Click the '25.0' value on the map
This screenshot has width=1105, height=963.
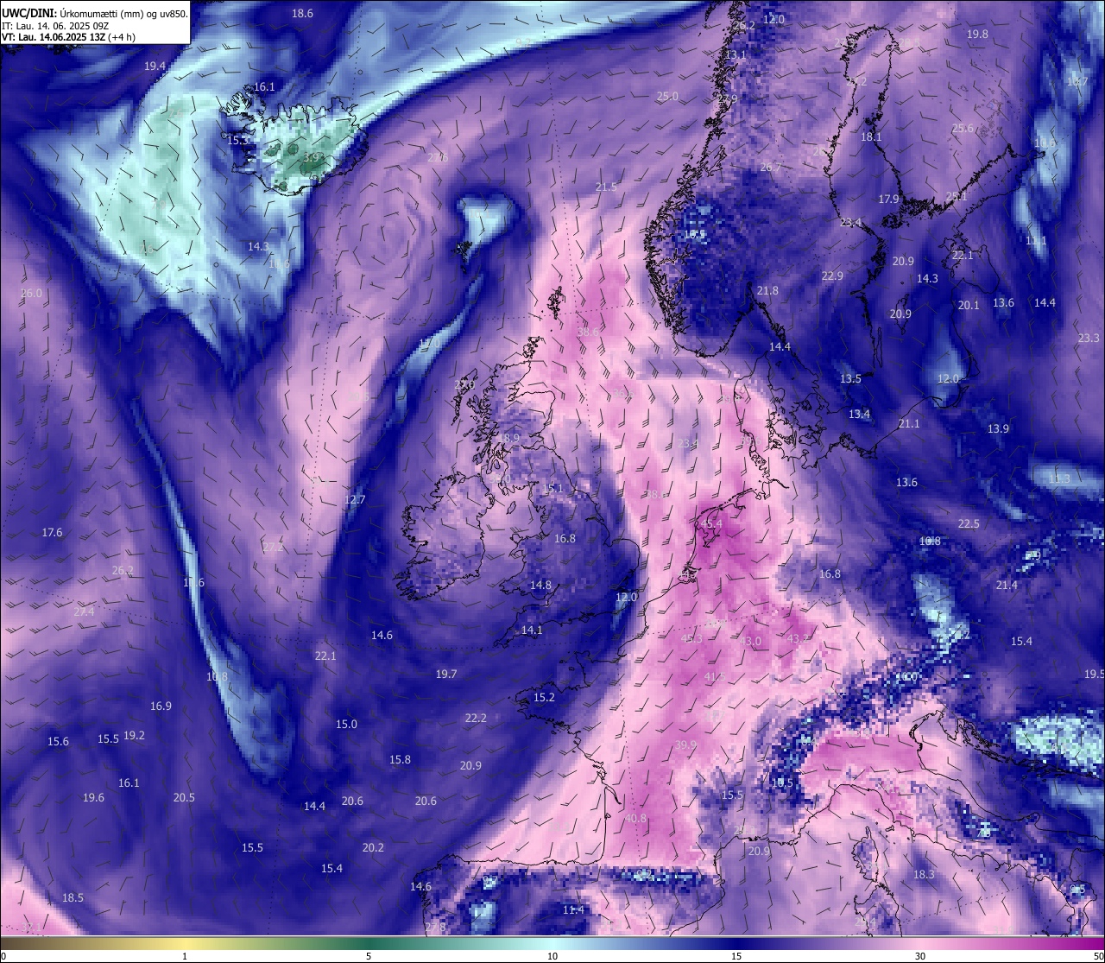[667, 97]
